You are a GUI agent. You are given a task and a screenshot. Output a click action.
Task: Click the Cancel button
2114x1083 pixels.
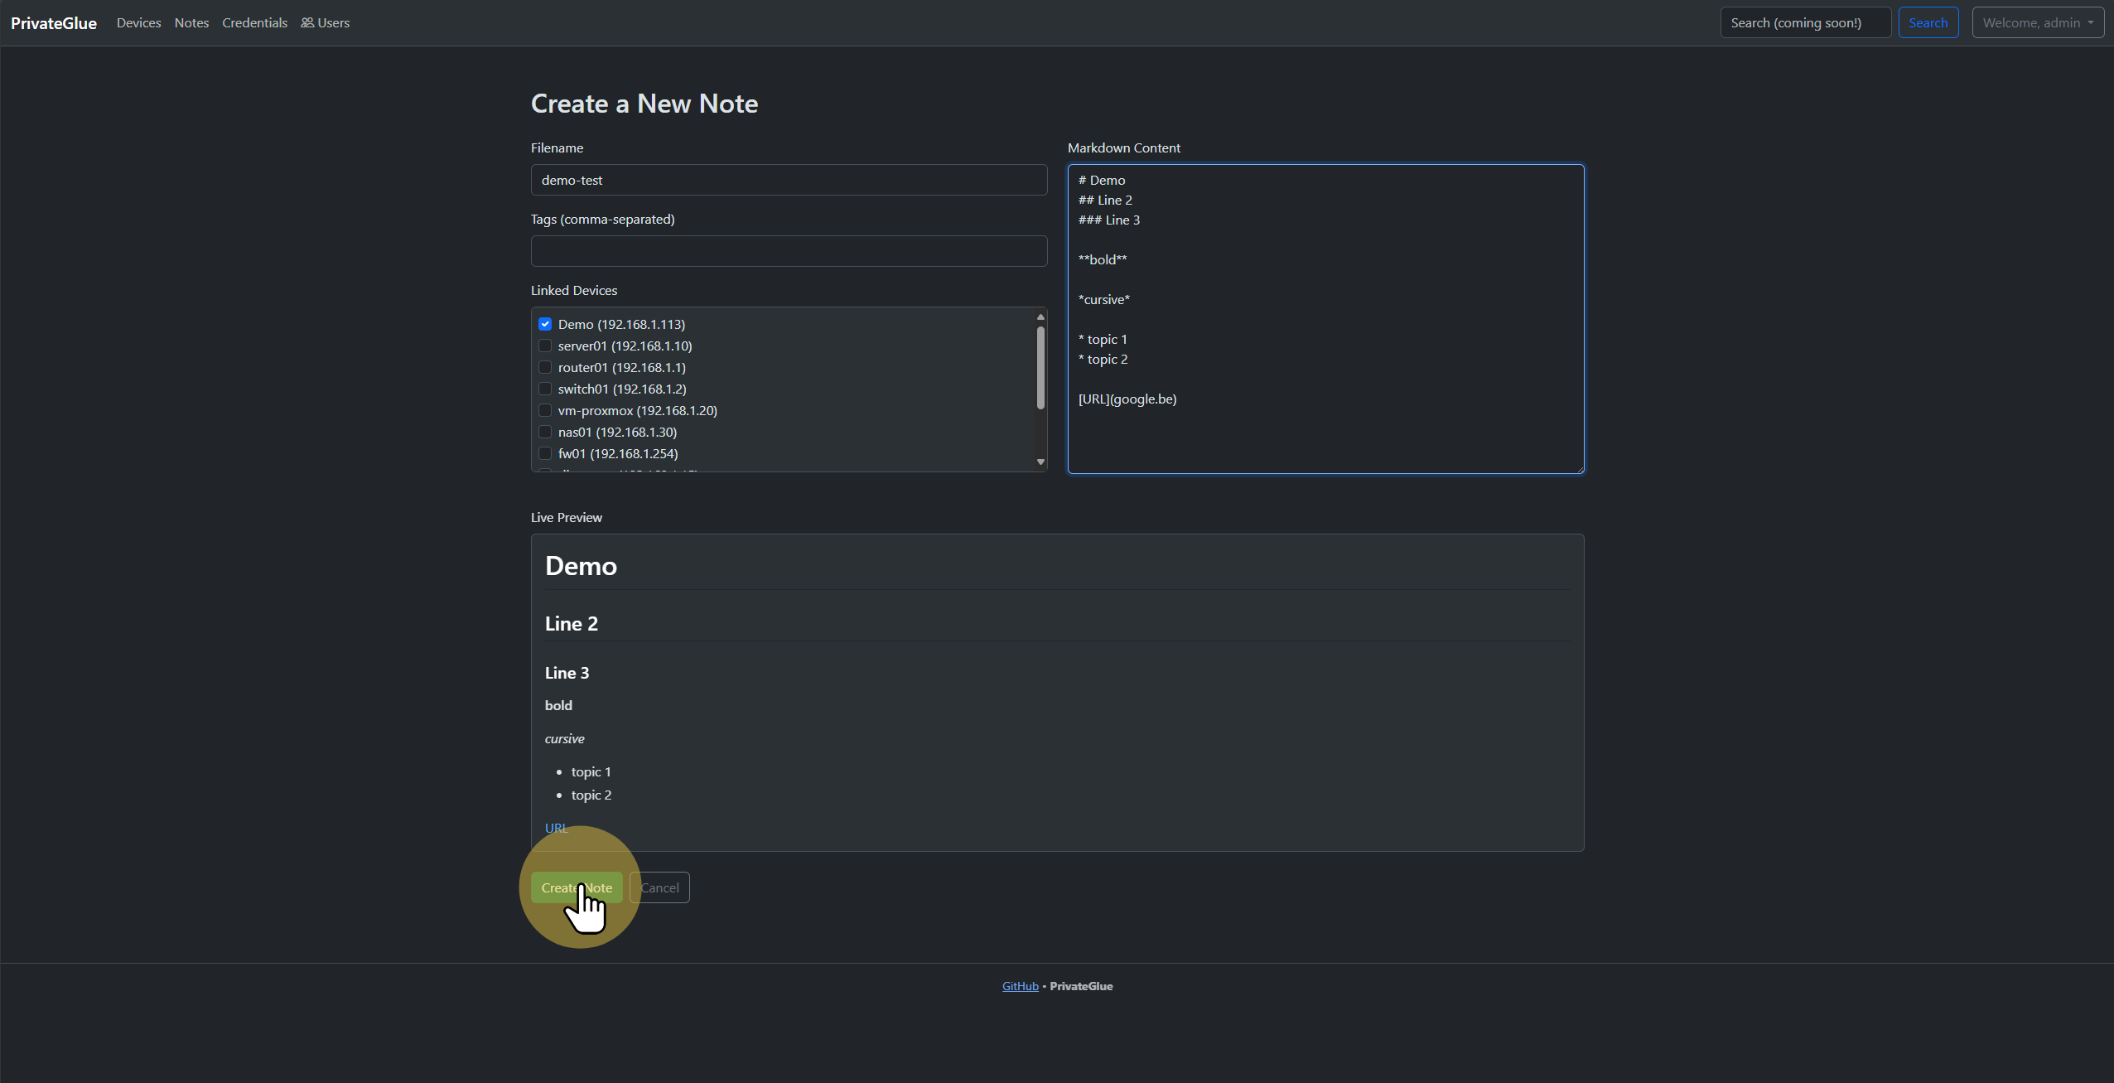click(659, 887)
